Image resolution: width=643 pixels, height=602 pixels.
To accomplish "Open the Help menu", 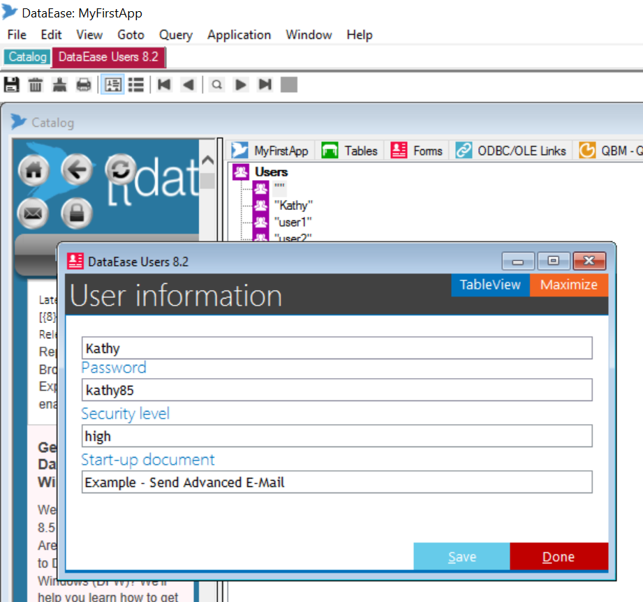I will pyautogui.click(x=360, y=35).
